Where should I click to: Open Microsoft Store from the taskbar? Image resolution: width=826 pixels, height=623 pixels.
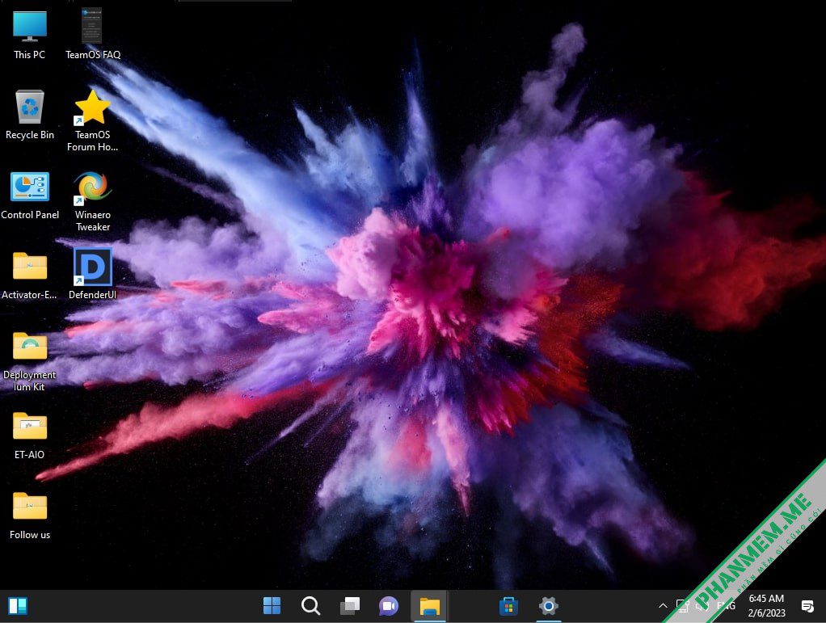[508, 606]
